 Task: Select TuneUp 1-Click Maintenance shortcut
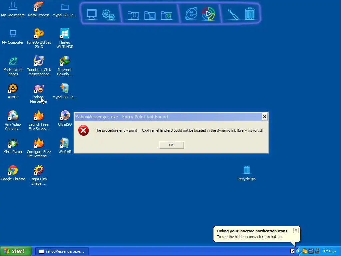(39, 66)
